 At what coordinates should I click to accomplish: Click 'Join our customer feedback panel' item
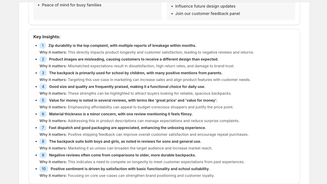point(207,14)
